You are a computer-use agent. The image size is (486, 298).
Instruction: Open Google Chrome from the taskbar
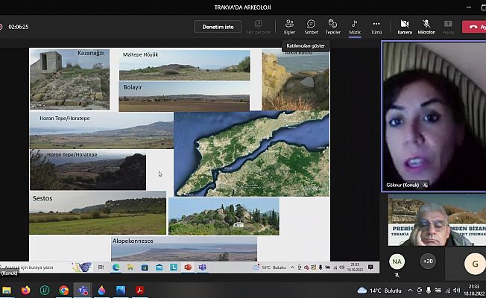[64, 290]
